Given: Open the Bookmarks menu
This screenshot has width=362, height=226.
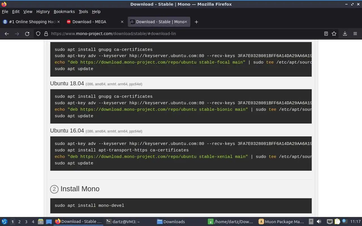Looking at the screenshot, I should point(64,12).
